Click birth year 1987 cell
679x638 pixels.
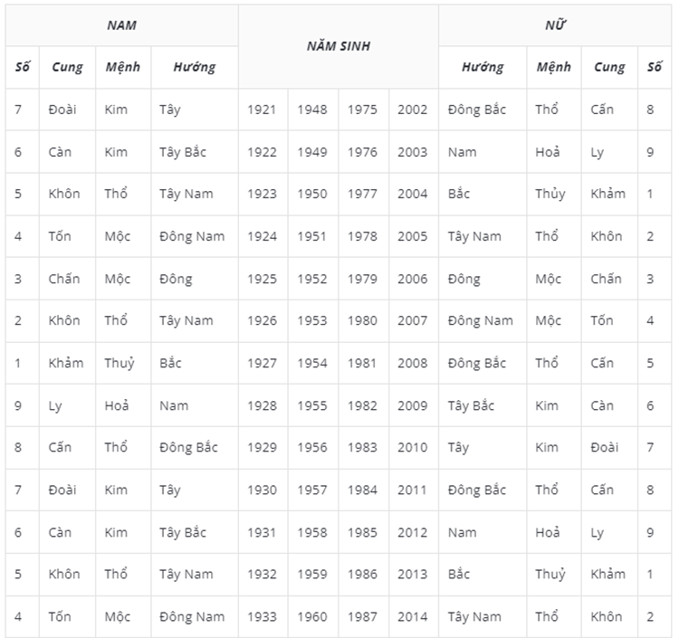tap(363, 617)
